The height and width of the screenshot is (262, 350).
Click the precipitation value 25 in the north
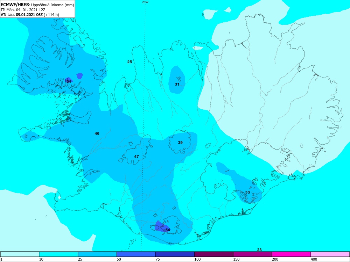[x=129, y=62]
